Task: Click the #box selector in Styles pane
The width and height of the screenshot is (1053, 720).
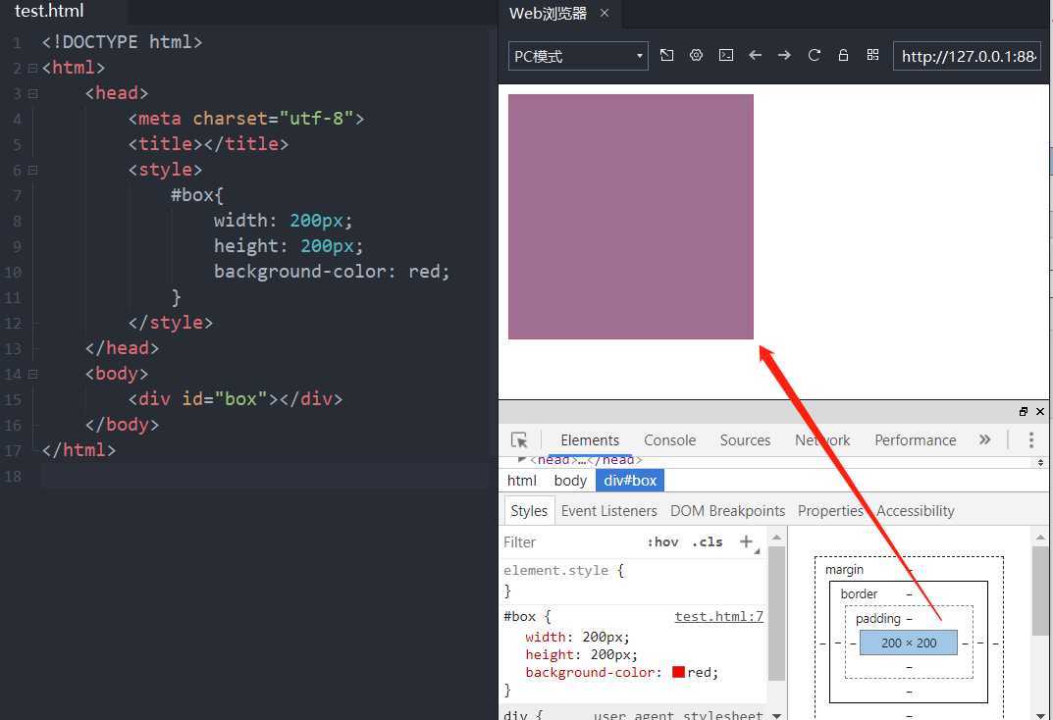Action: tap(520, 616)
